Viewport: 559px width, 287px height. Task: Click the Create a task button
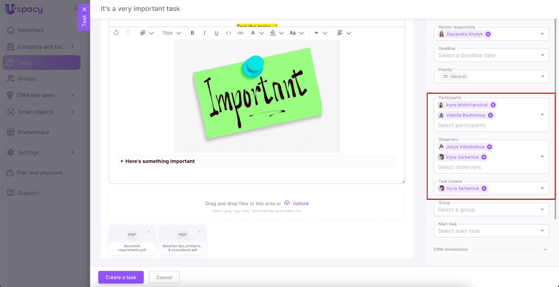pos(121,277)
